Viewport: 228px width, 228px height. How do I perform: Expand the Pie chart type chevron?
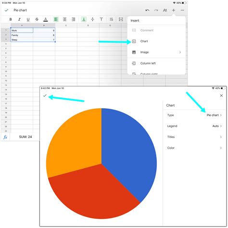coord(221,115)
